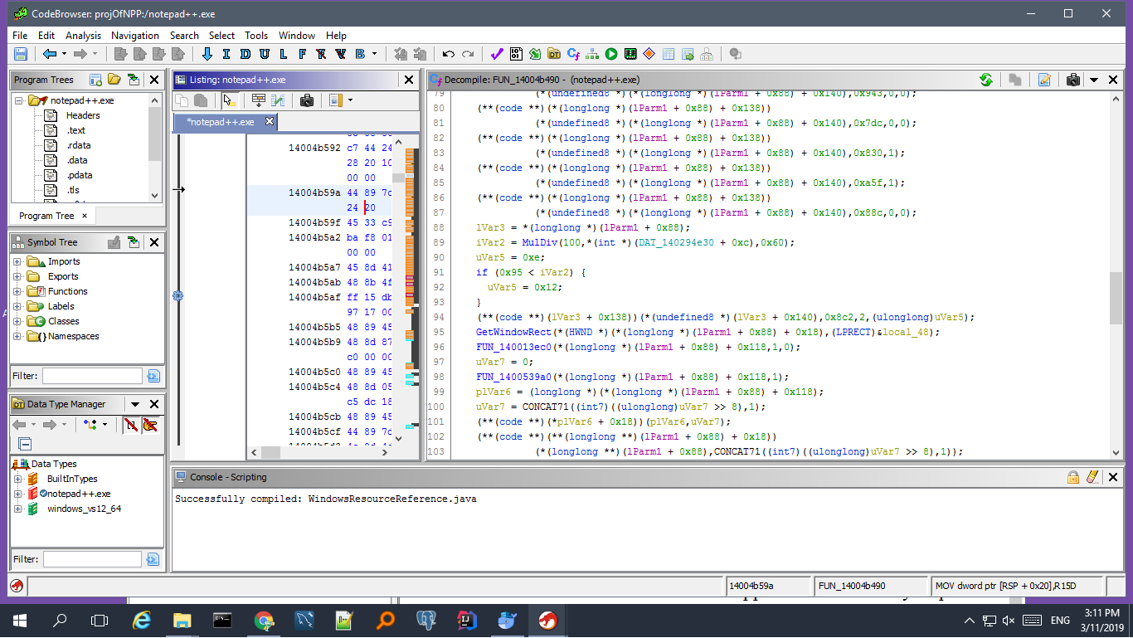Toggle the Listing mouse-hover cursor icon
The image size is (1133, 638).
coord(229,100)
